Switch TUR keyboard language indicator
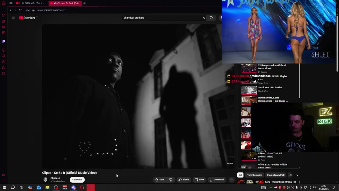The height and width of the screenshot is (191, 339). click(x=315, y=188)
